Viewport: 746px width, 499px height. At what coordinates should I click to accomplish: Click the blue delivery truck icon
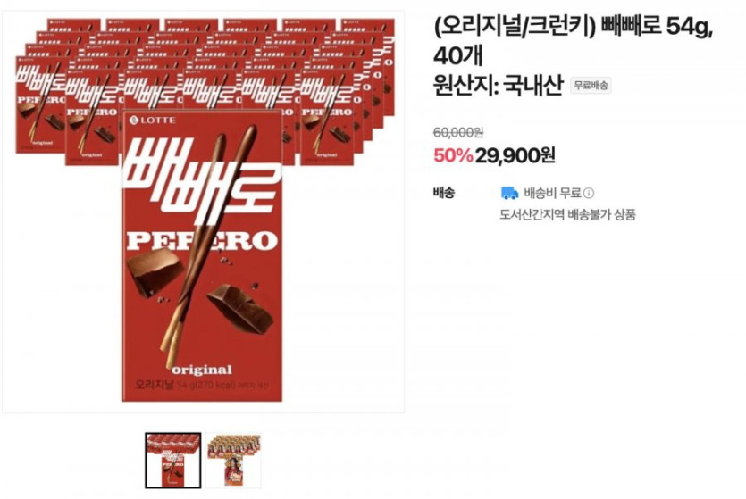click(x=509, y=193)
